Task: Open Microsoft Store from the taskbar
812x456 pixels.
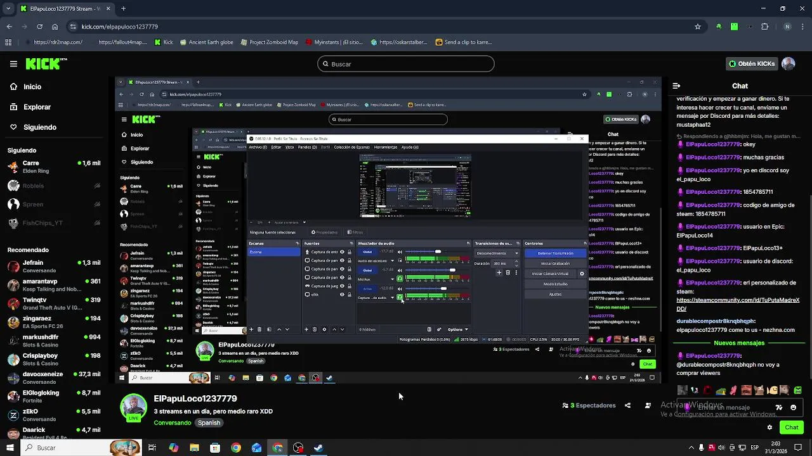Action: pyautogui.click(x=215, y=448)
